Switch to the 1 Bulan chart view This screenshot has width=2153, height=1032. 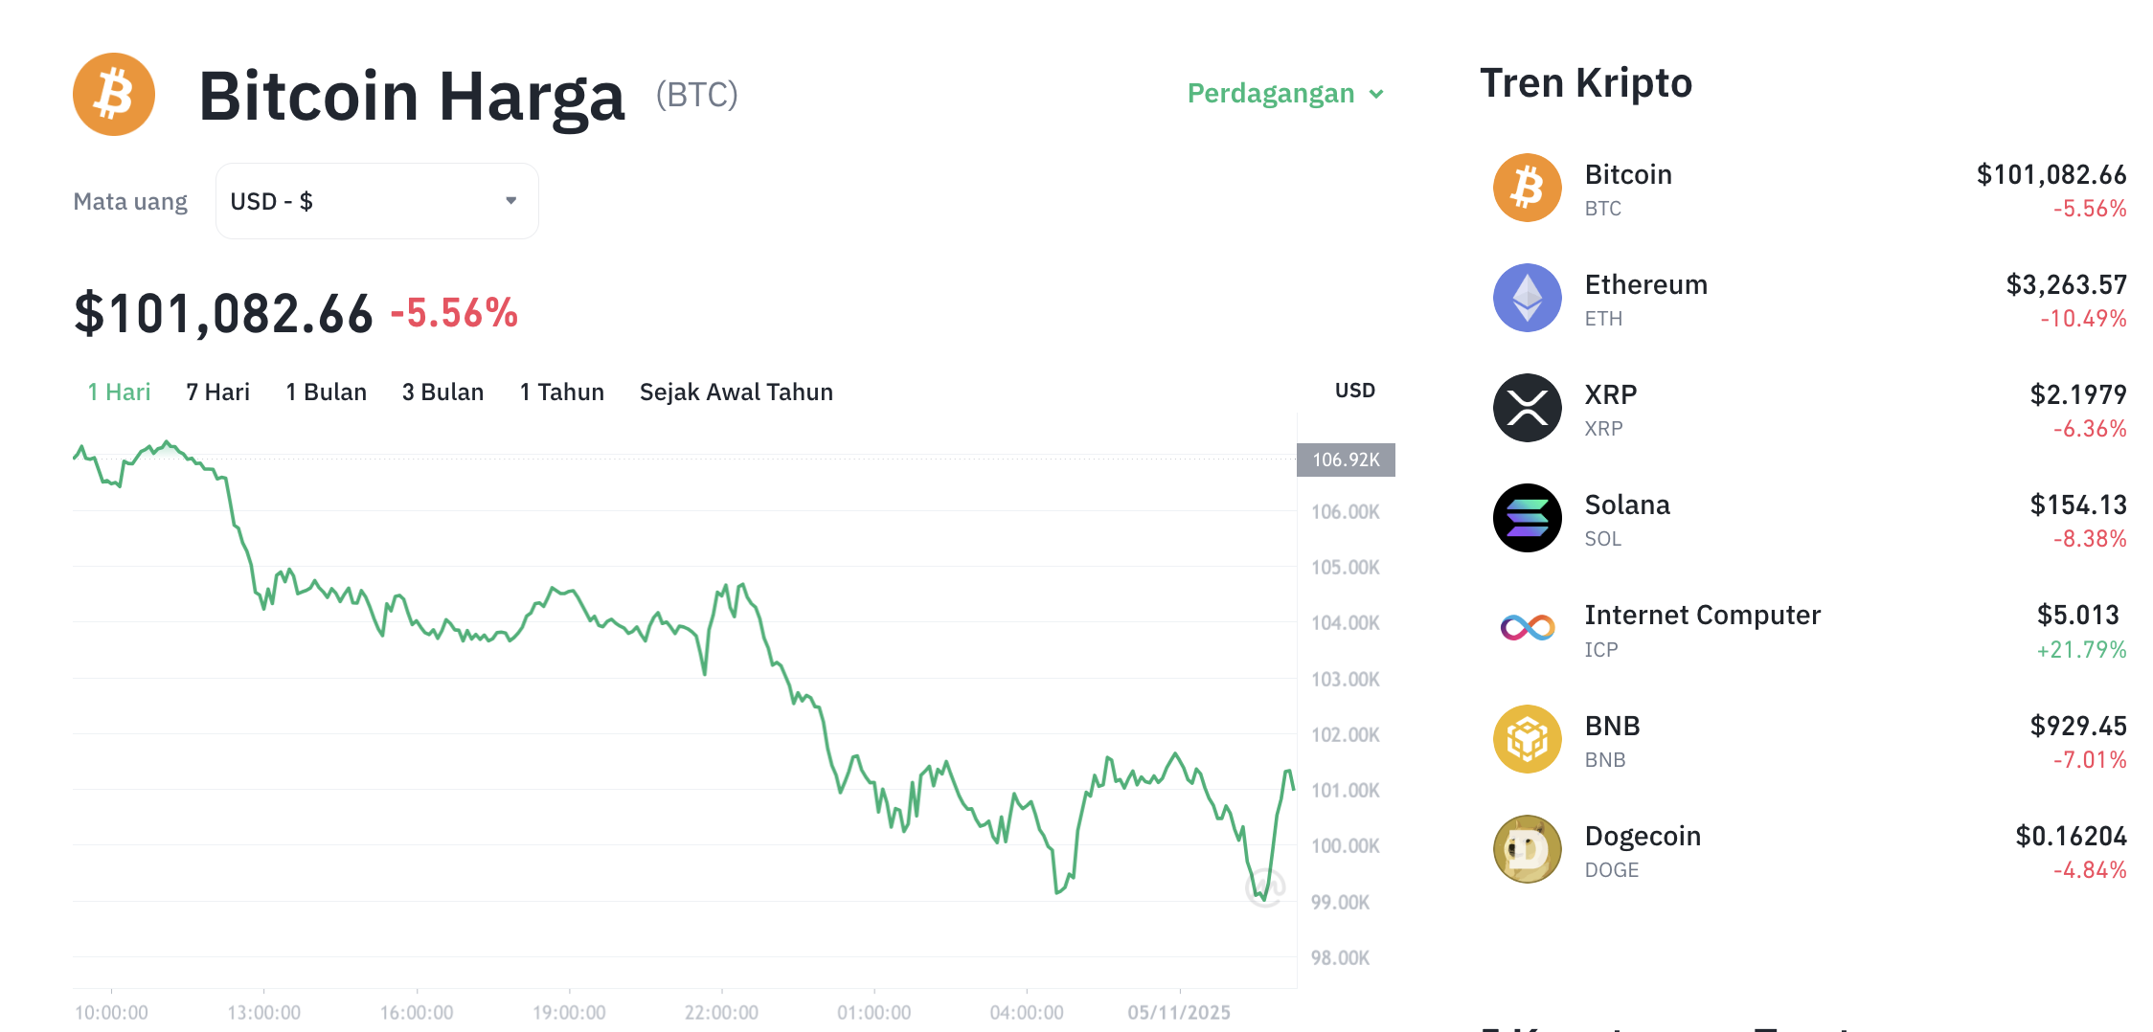(326, 391)
